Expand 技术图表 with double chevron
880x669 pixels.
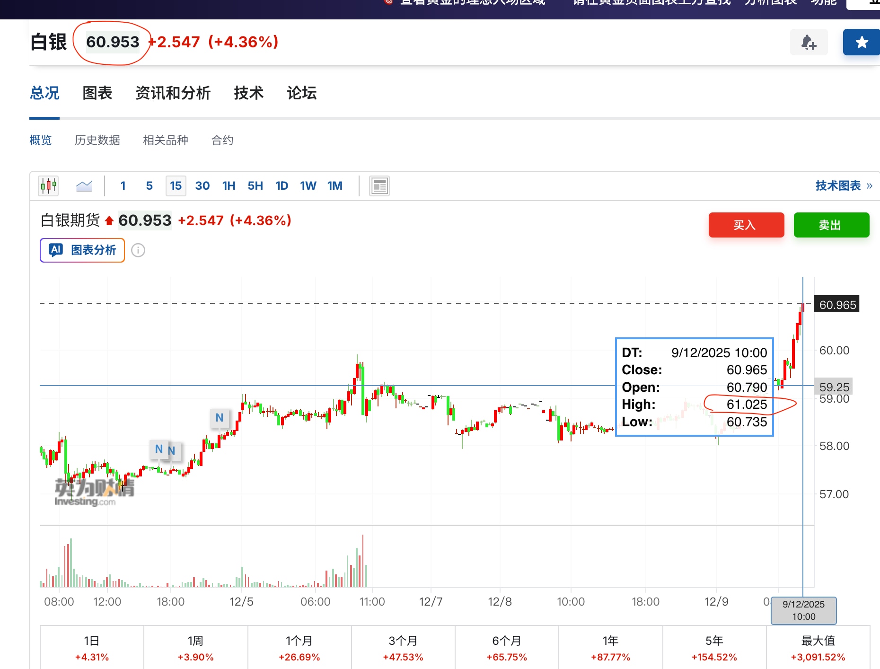(x=843, y=185)
